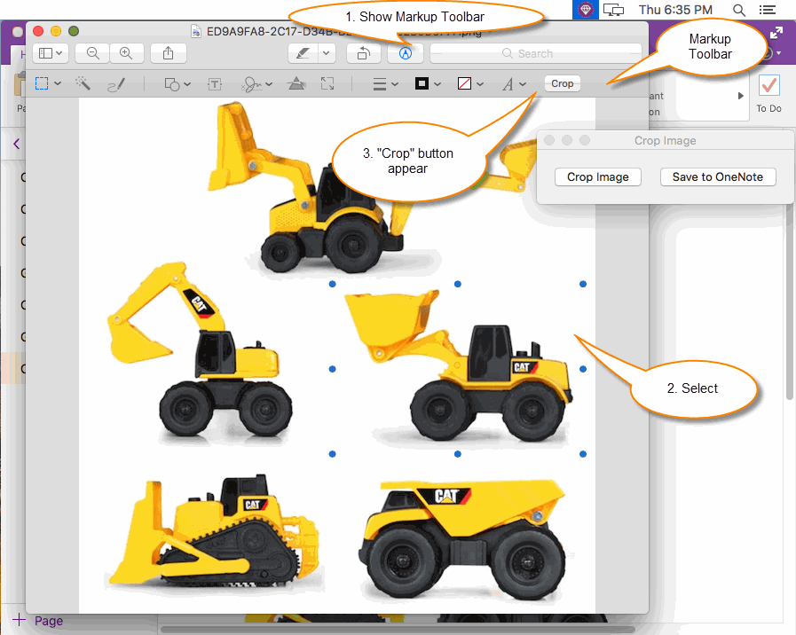
Task: Click the bottom-right selection handle
Action: pos(583,454)
